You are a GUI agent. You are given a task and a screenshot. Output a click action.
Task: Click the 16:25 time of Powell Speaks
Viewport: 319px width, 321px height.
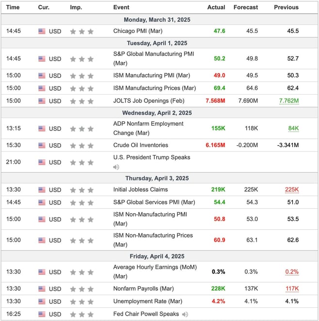coord(13,314)
